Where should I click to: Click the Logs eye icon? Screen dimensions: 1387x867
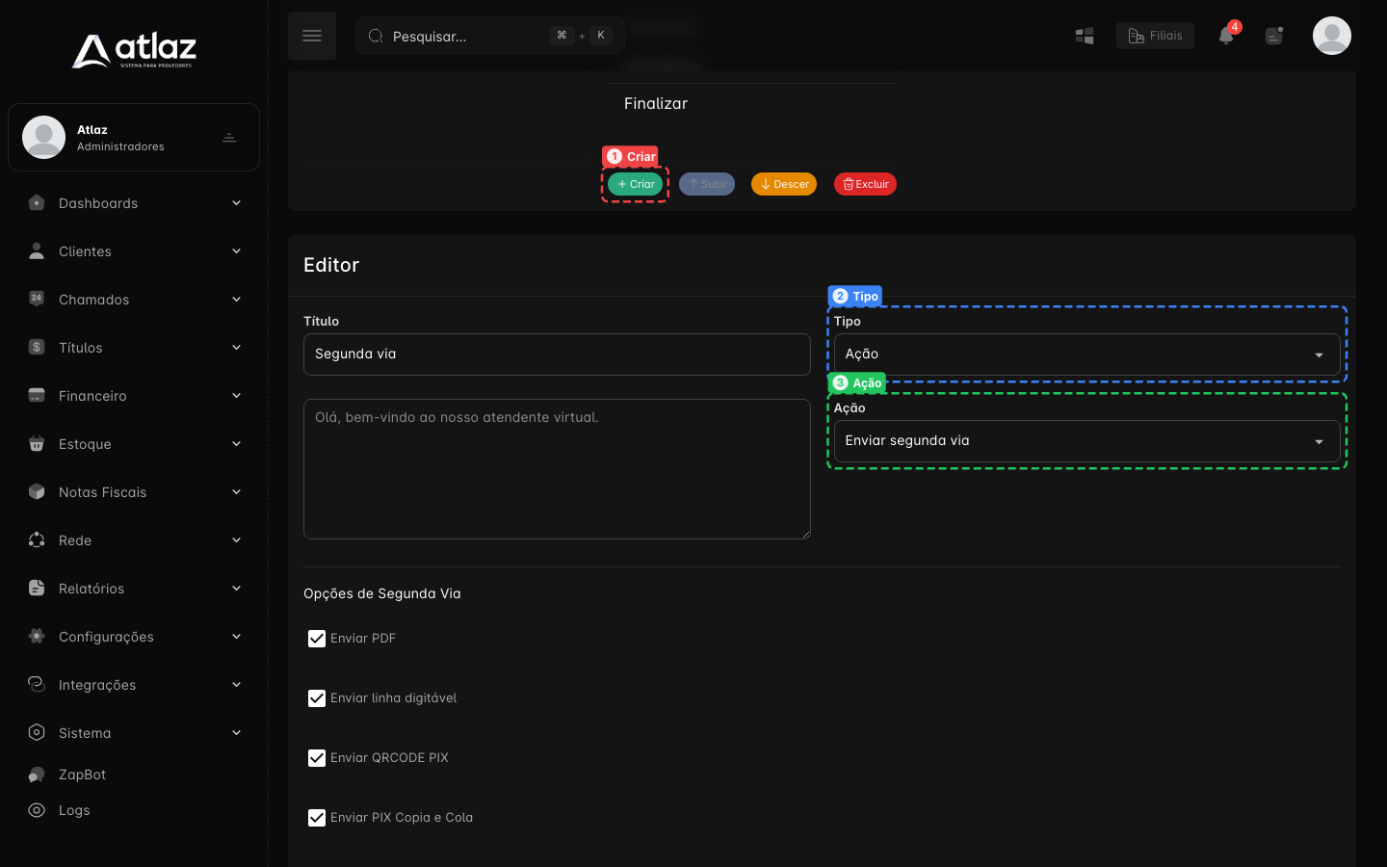pyautogui.click(x=37, y=810)
